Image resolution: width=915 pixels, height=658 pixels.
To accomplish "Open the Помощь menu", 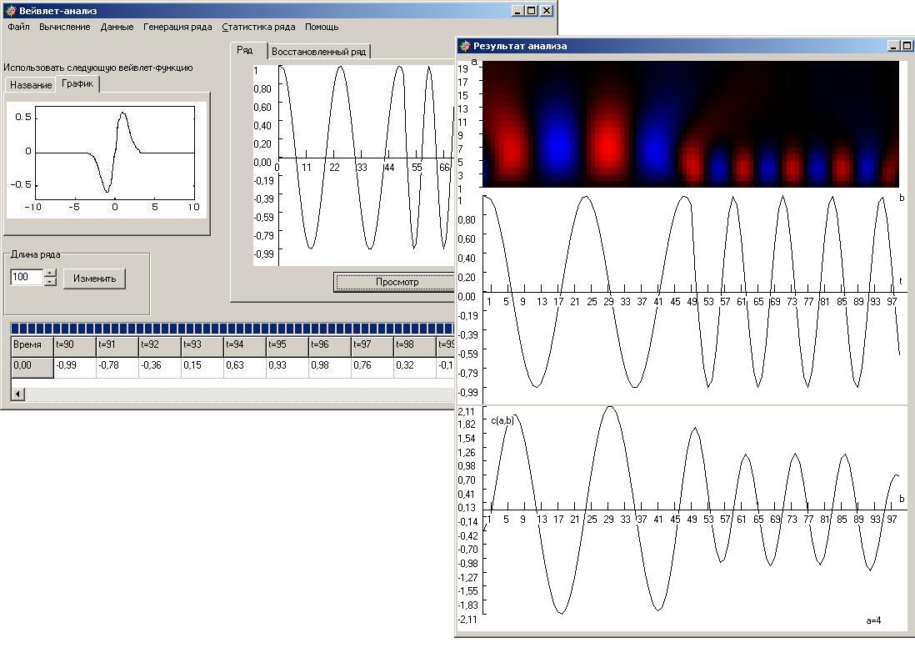I will click(x=322, y=27).
